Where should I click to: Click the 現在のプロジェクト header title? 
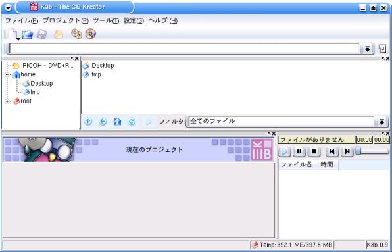(x=155, y=150)
